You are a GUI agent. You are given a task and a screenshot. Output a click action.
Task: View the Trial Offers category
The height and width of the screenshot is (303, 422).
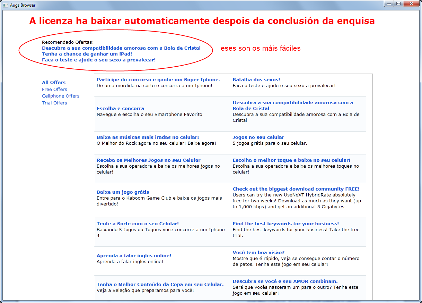(54, 103)
